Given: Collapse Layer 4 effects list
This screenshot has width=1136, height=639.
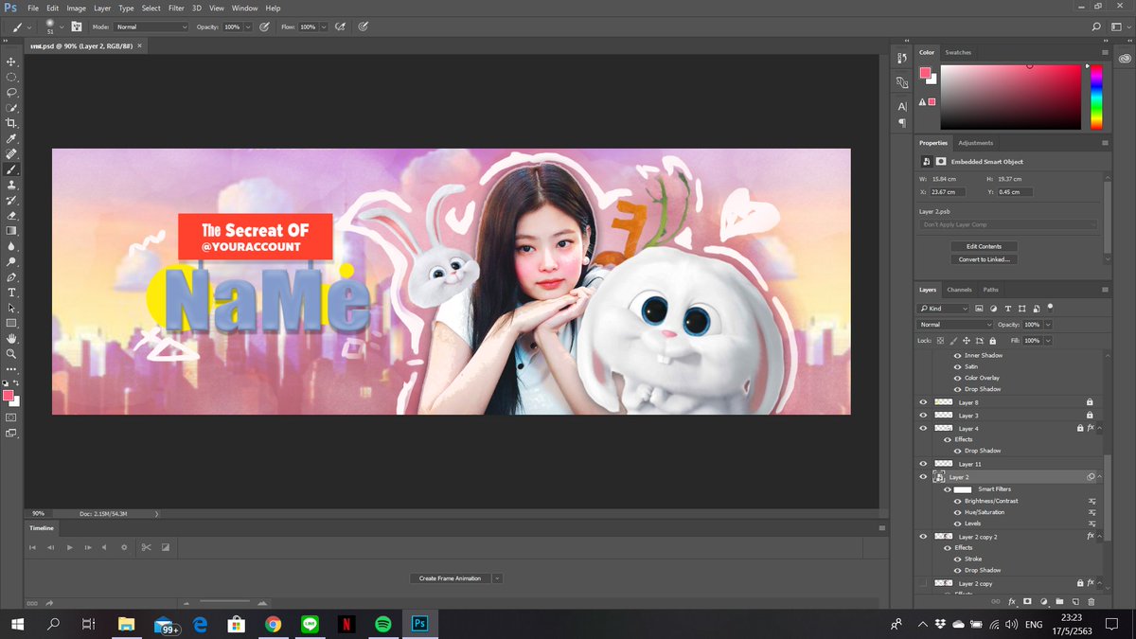Looking at the screenshot, I should pos(1100,429).
